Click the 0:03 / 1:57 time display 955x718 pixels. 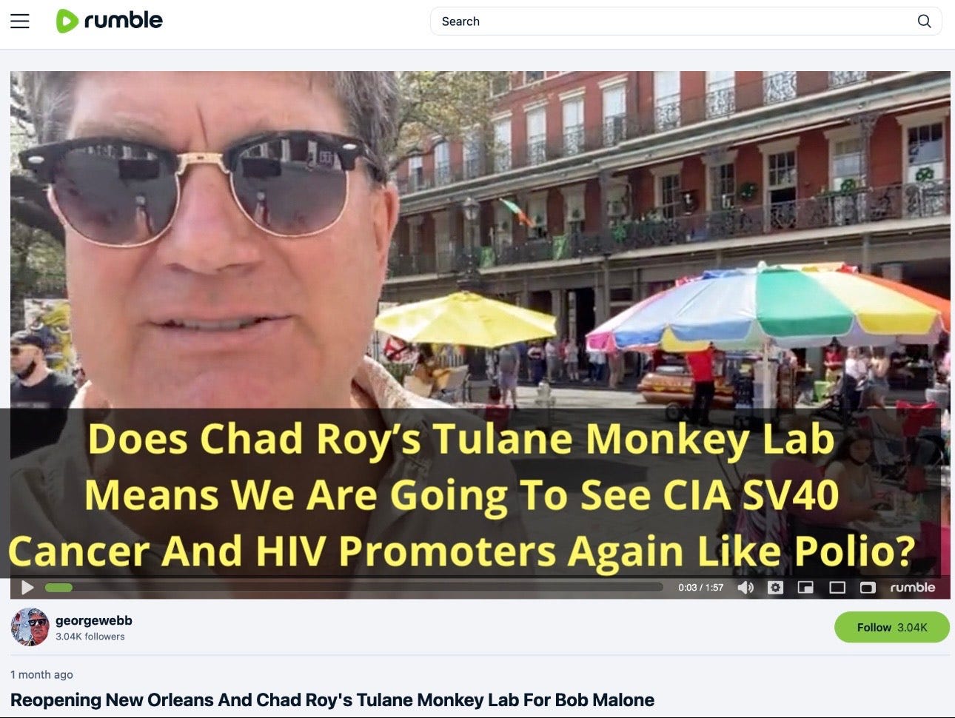[701, 588]
